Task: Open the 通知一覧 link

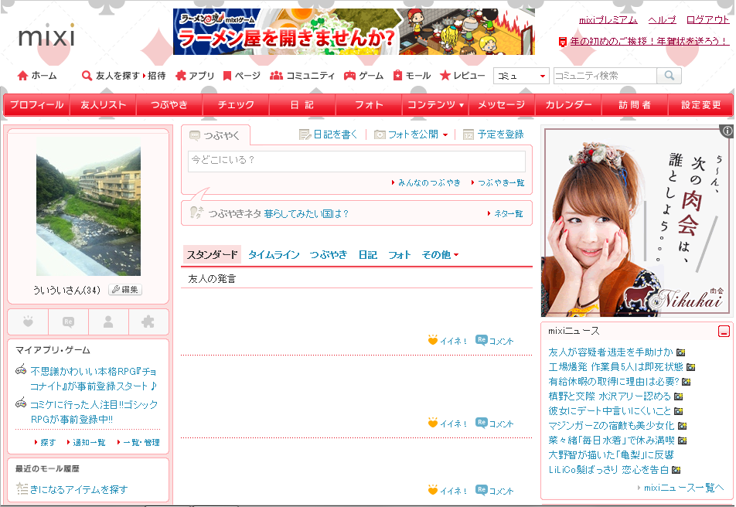Action: pyautogui.click(x=89, y=442)
